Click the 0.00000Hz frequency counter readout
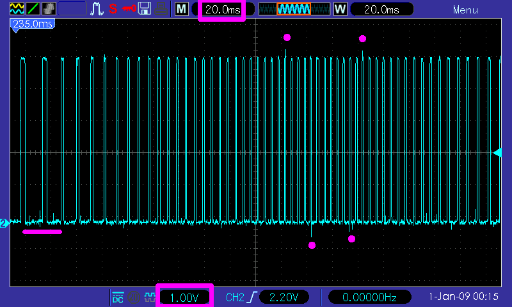This screenshot has width=512, height=307. (x=369, y=297)
